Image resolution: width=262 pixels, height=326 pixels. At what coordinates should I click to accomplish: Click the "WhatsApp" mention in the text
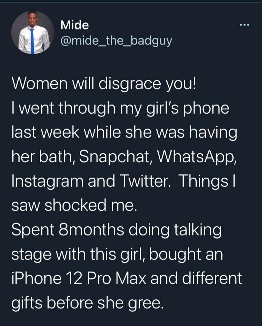197,156
